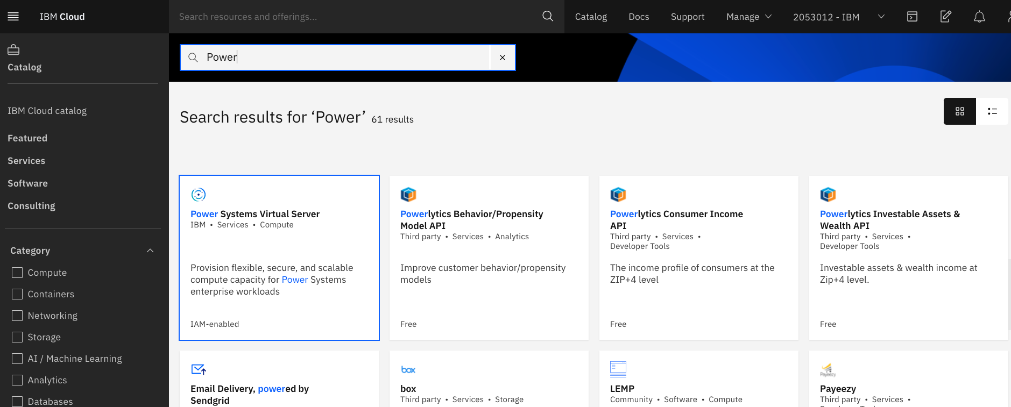
Task: Open Powerlytics Investable Assets & Wealth API
Action: [x=890, y=220]
